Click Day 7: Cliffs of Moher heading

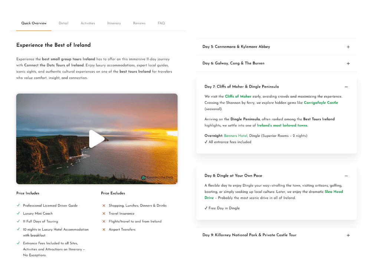click(x=242, y=86)
